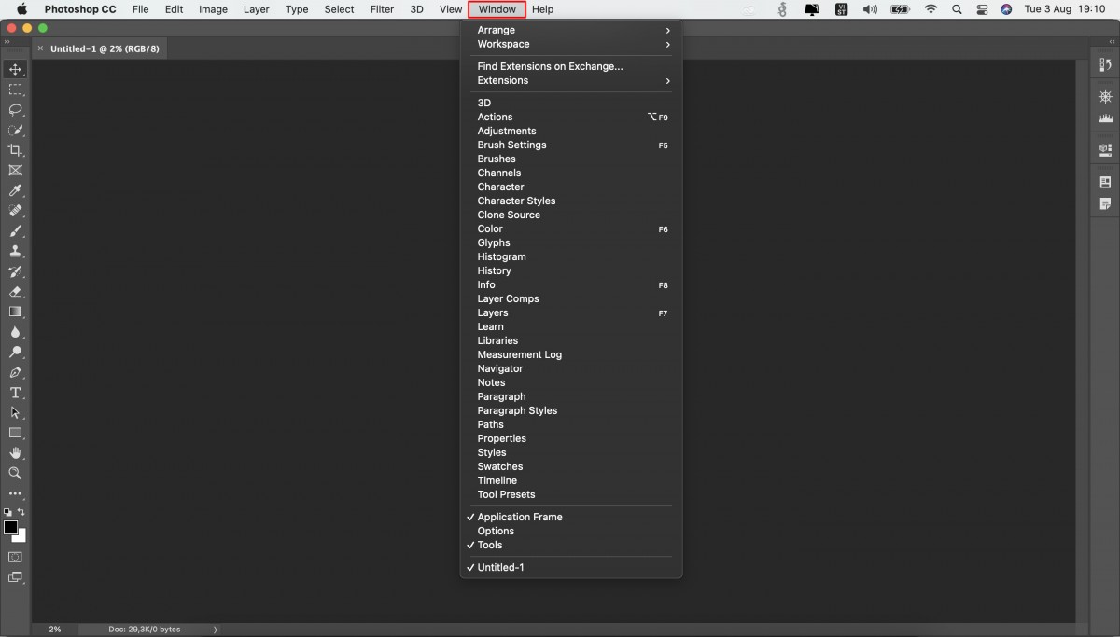
Task: Select the Pen tool
Action: pos(15,372)
